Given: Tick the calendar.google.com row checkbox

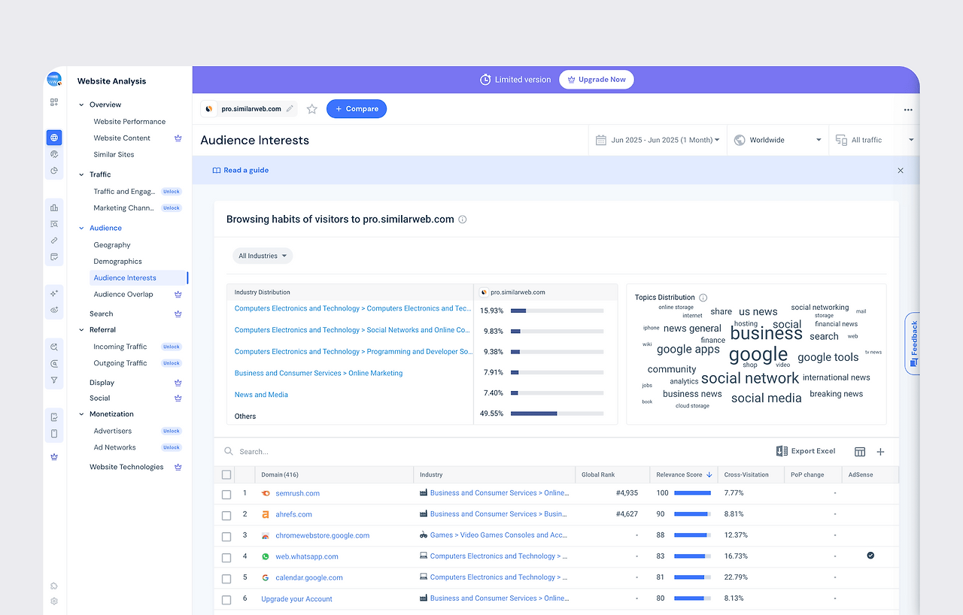Looking at the screenshot, I should tap(226, 579).
